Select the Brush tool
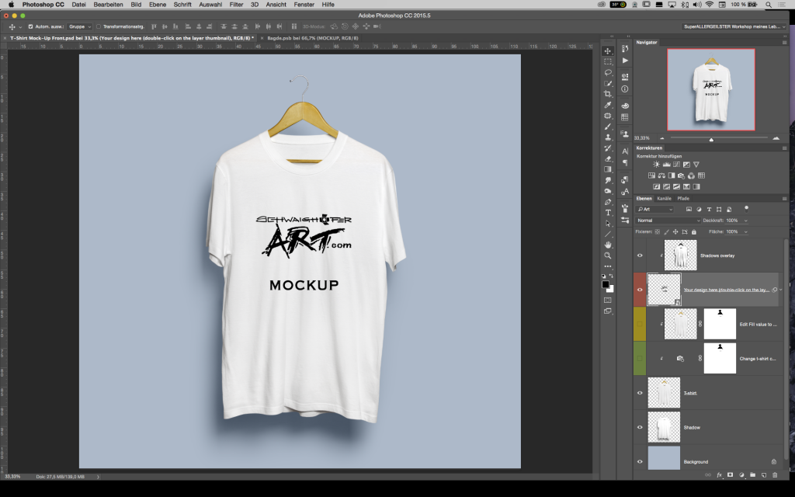Viewport: 795px width, 497px height. (x=608, y=127)
